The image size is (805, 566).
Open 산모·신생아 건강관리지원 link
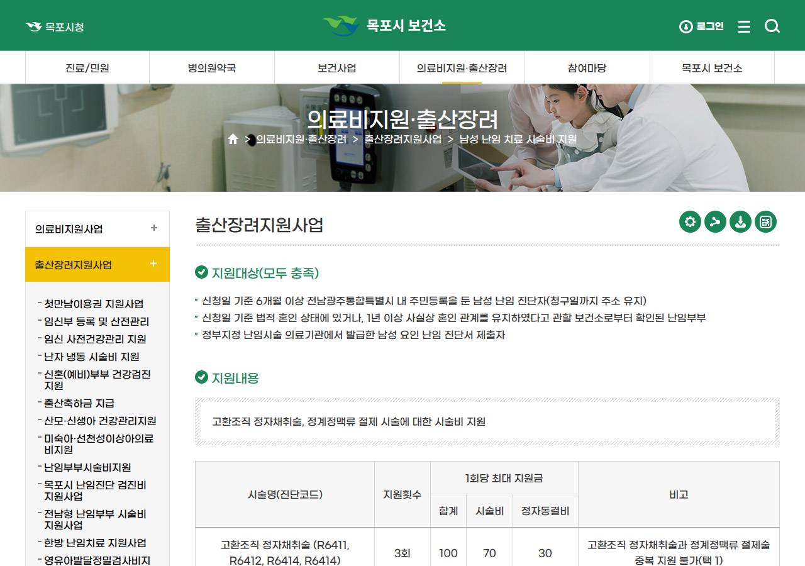click(x=100, y=421)
